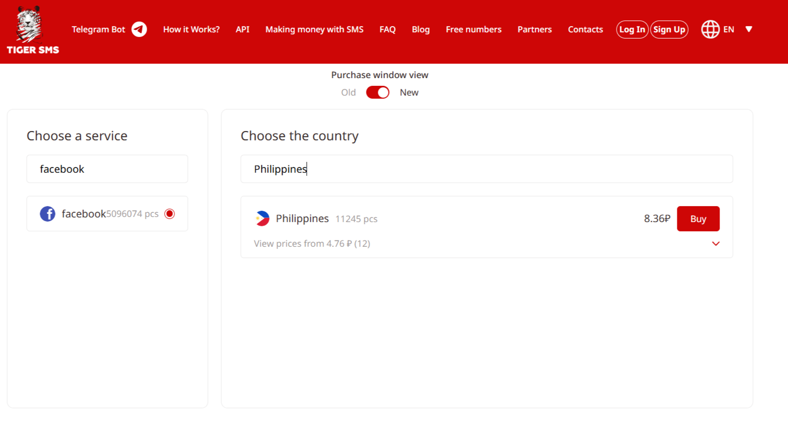This screenshot has height=435, width=788.
Task: Select the New view label
Action: [x=409, y=93]
